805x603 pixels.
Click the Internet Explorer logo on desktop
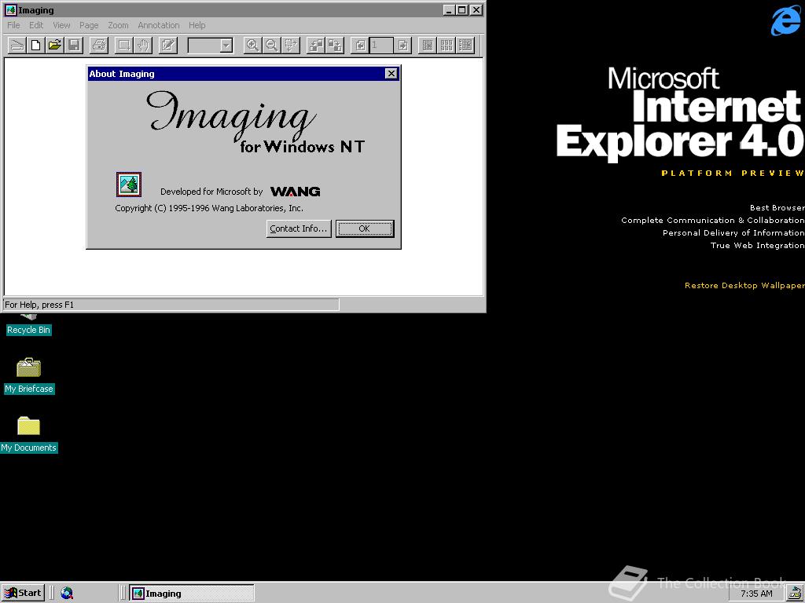(785, 20)
